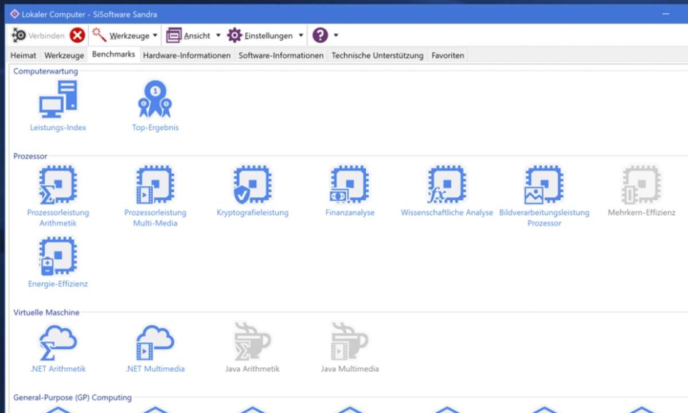Viewport: 688px width, 413px height.
Task: Click the Java Multimedia label
Action: (x=350, y=369)
